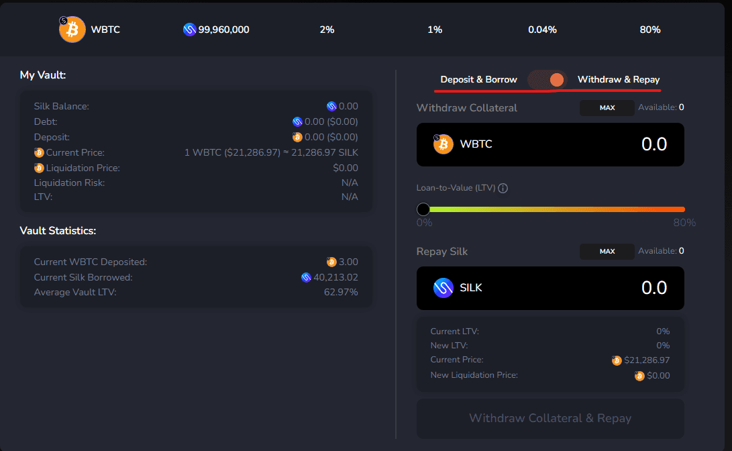The width and height of the screenshot is (732, 451).
Task: Click the Bitcoin icon next to 3.00 deposited
Action: coord(331,262)
